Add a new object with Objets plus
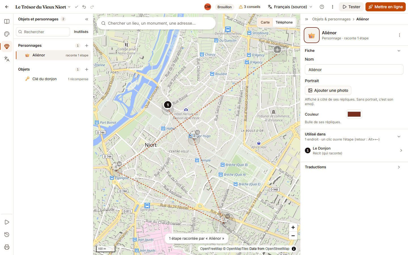 point(87,69)
